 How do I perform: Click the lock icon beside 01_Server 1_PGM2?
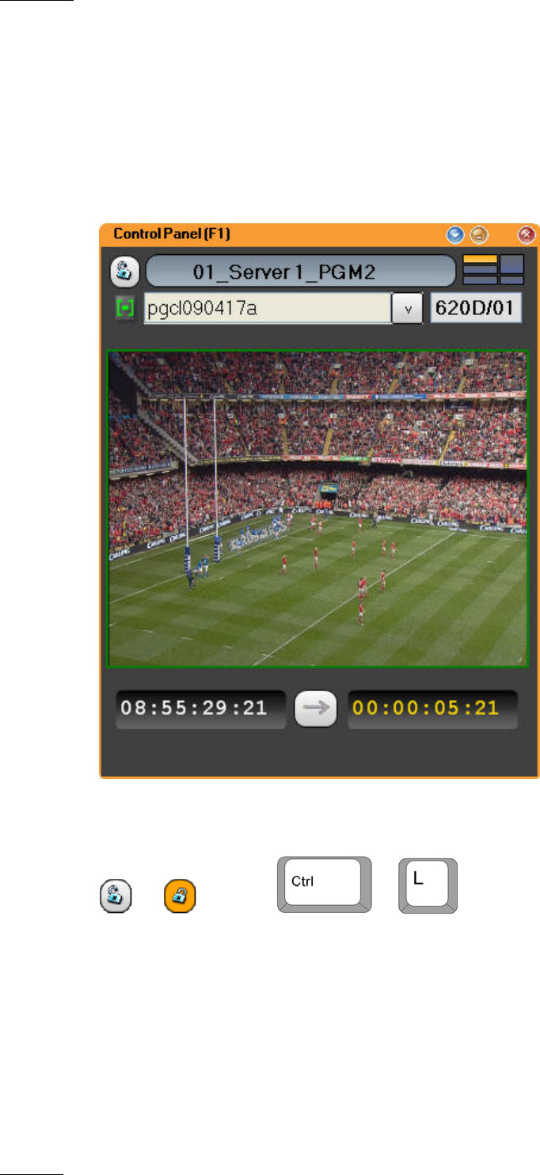coord(123,270)
